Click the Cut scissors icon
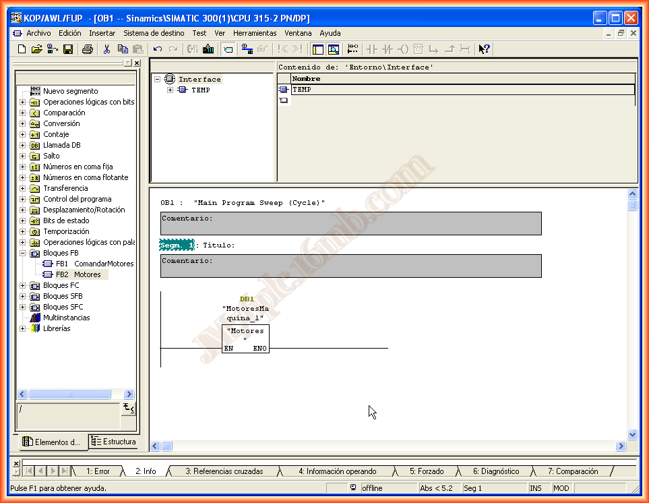Viewport: 649px width, 503px height. [x=106, y=49]
